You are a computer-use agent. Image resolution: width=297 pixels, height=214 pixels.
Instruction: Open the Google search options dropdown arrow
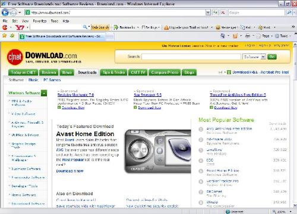point(294,12)
